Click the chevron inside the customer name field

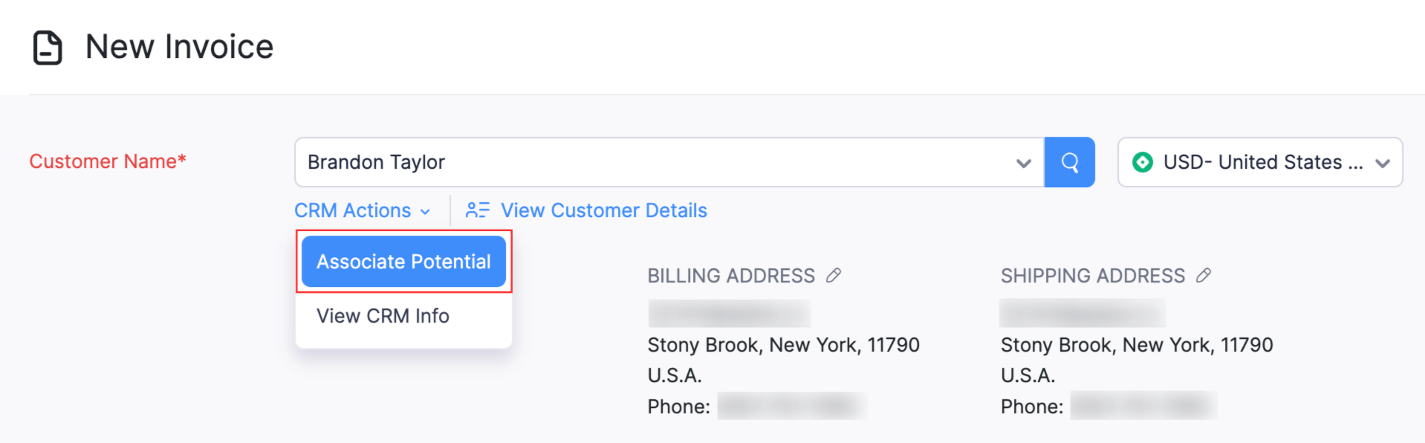click(x=1024, y=162)
